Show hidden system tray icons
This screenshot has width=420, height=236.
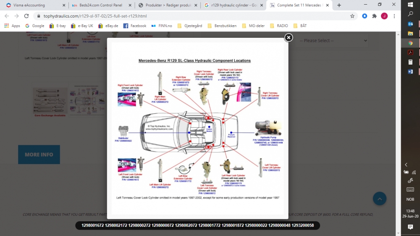pyautogui.click(x=406, y=165)
